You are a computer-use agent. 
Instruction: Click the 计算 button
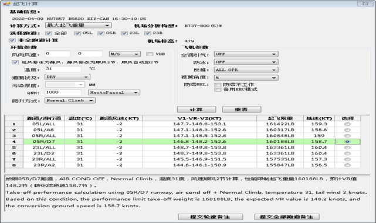pyautogui.click(x=197, y=109)
